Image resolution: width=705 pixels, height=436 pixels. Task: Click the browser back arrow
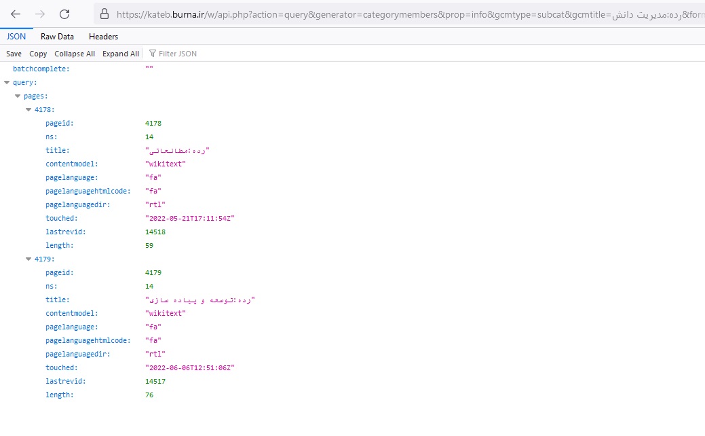pyautogui.click(x=16, y=14)
